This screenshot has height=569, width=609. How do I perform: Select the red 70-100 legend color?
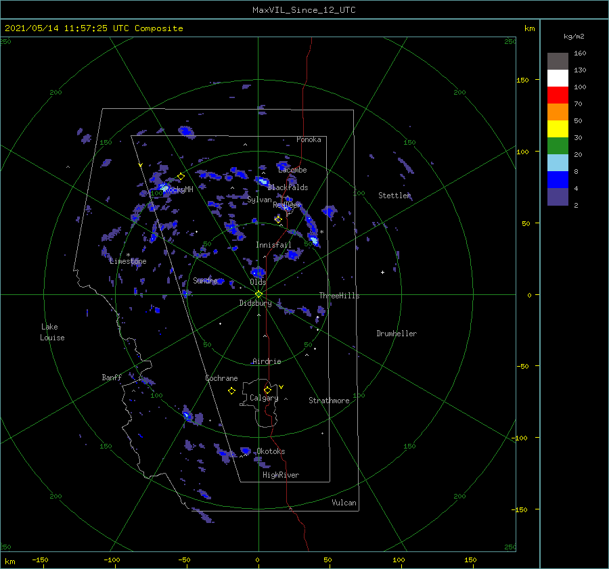pos(558,95)
